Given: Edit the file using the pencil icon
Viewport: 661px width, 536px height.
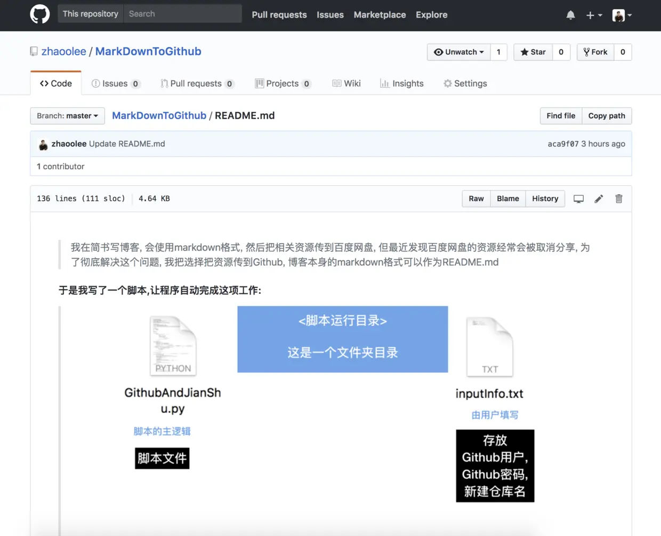Looking at the screenshot, I should click(x=599, y=199).
